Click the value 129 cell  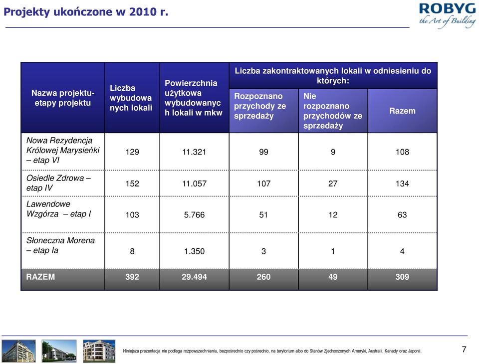pyautogui.click(x=132, y=152)
